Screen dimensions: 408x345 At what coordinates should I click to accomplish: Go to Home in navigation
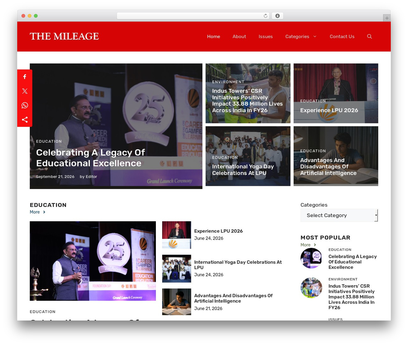(x=214, y=37)
